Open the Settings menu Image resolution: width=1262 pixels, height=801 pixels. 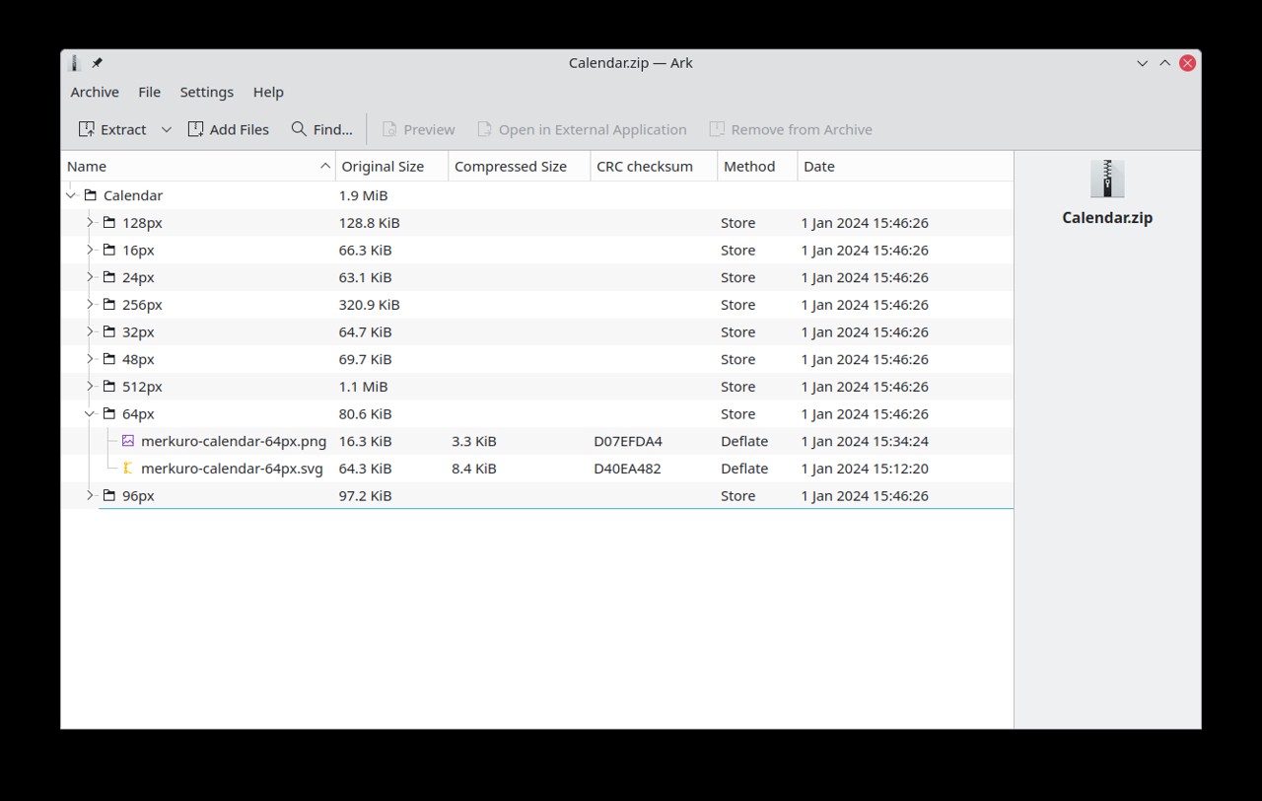(207, 92)
